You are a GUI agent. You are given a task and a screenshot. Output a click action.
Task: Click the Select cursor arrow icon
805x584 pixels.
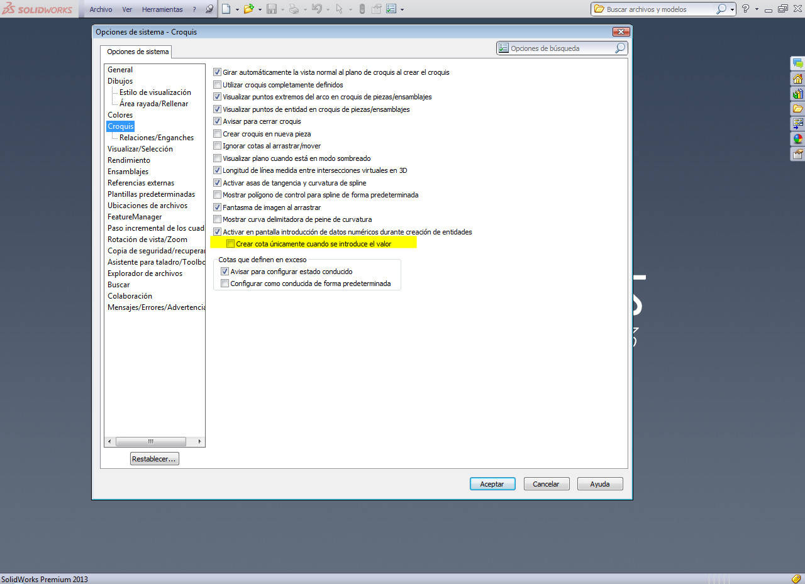pyautogui.click(x=340, y=9)
